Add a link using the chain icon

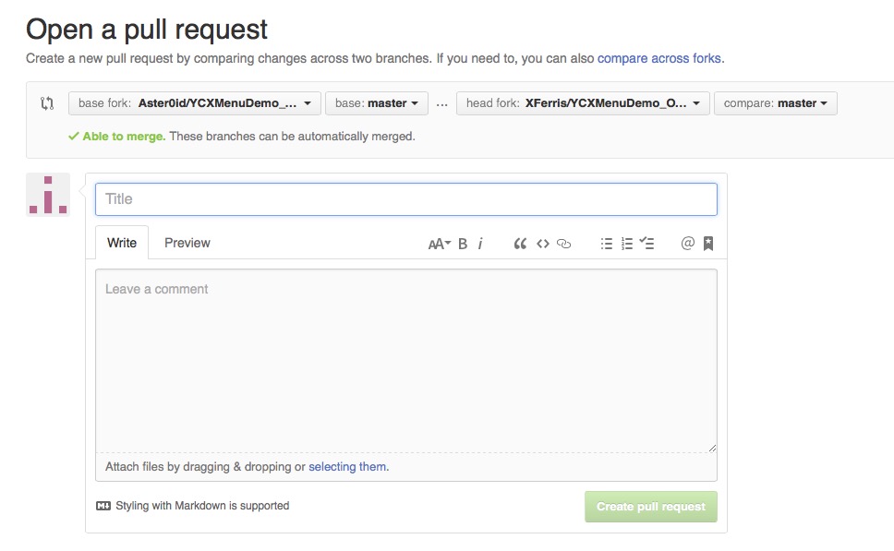pos(564,244)
